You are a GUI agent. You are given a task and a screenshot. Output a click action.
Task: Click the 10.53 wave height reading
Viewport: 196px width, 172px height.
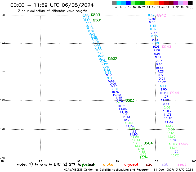159,68
